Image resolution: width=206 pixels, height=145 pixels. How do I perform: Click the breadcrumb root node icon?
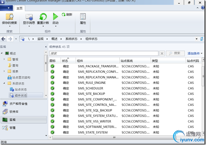click(x=23, y=39)
